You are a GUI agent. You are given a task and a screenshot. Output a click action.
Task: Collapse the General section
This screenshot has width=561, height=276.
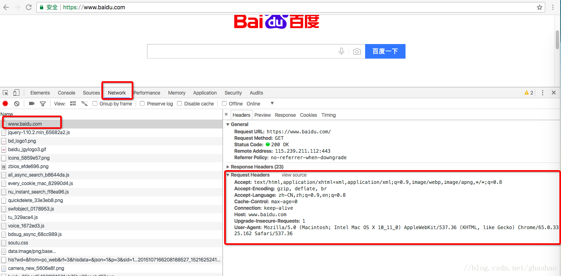tap(228, 124)
